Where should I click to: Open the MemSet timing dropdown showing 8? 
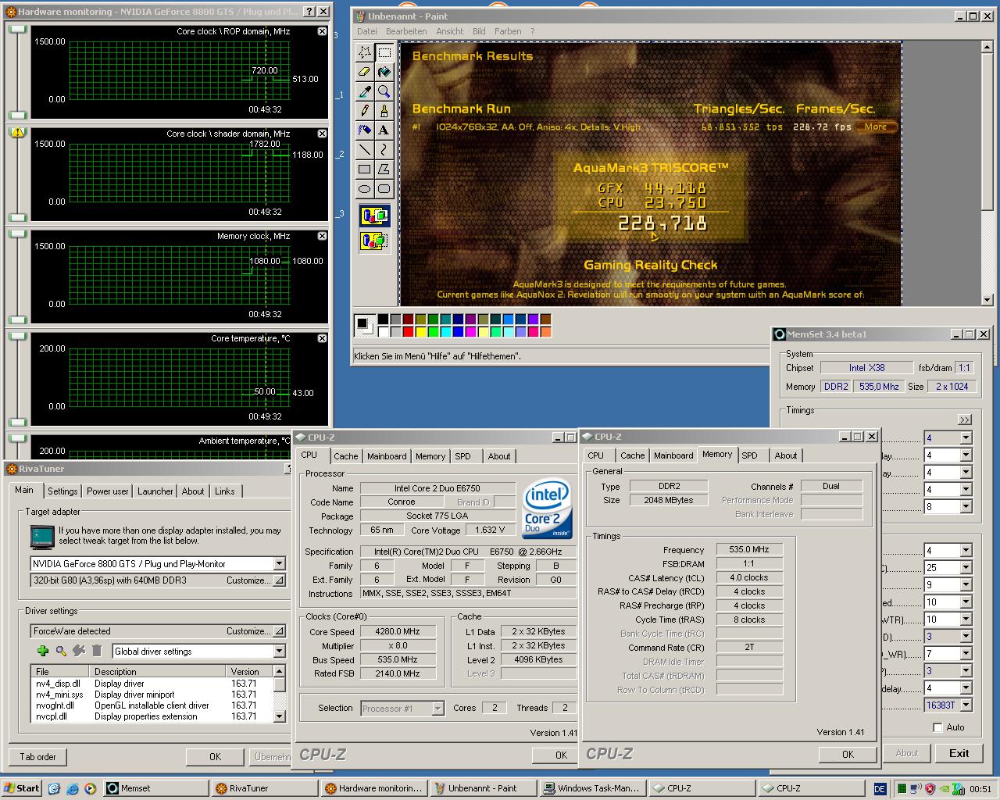coord(966,507)
